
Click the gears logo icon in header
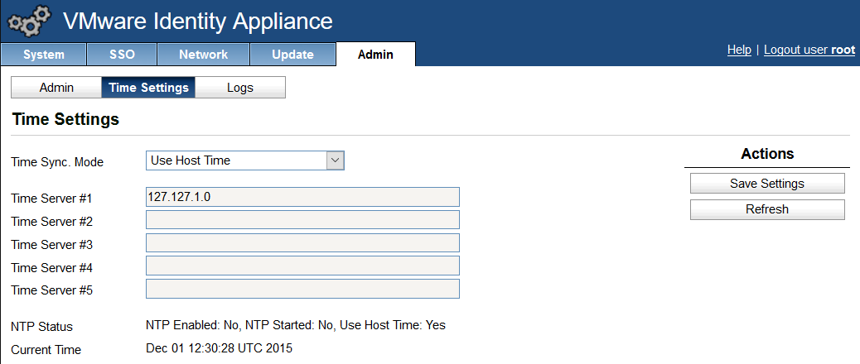[28, 22]
